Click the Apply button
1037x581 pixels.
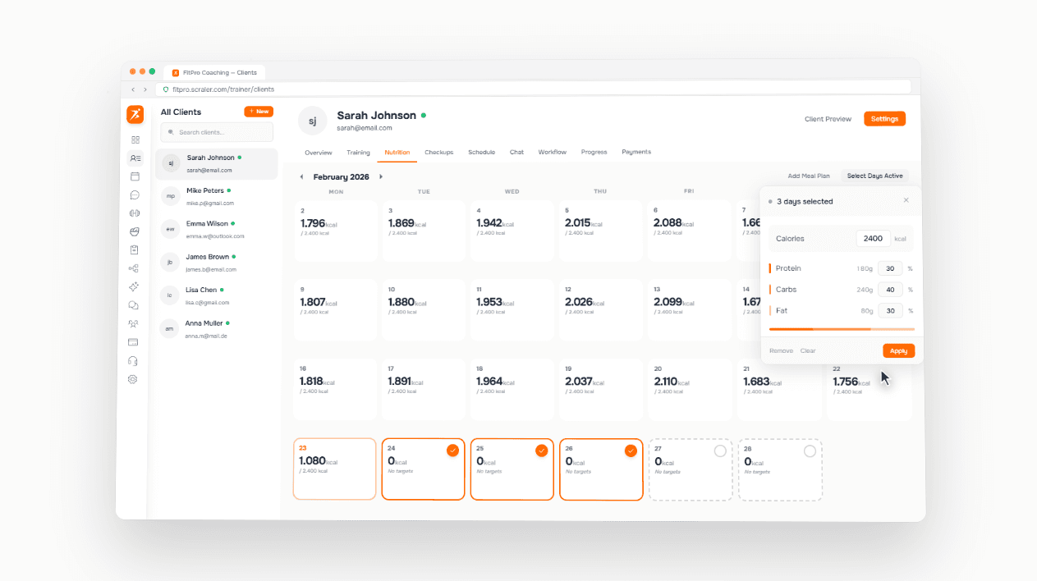(x=898, y=351)
